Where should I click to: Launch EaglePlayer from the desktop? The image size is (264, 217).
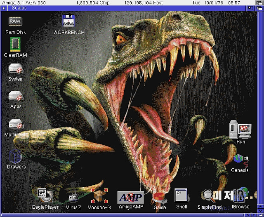tap(45, 195)
